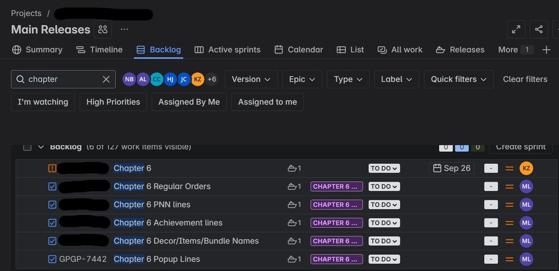
Task: Filter by AL assignee avatar
Action: pos(143,79)
